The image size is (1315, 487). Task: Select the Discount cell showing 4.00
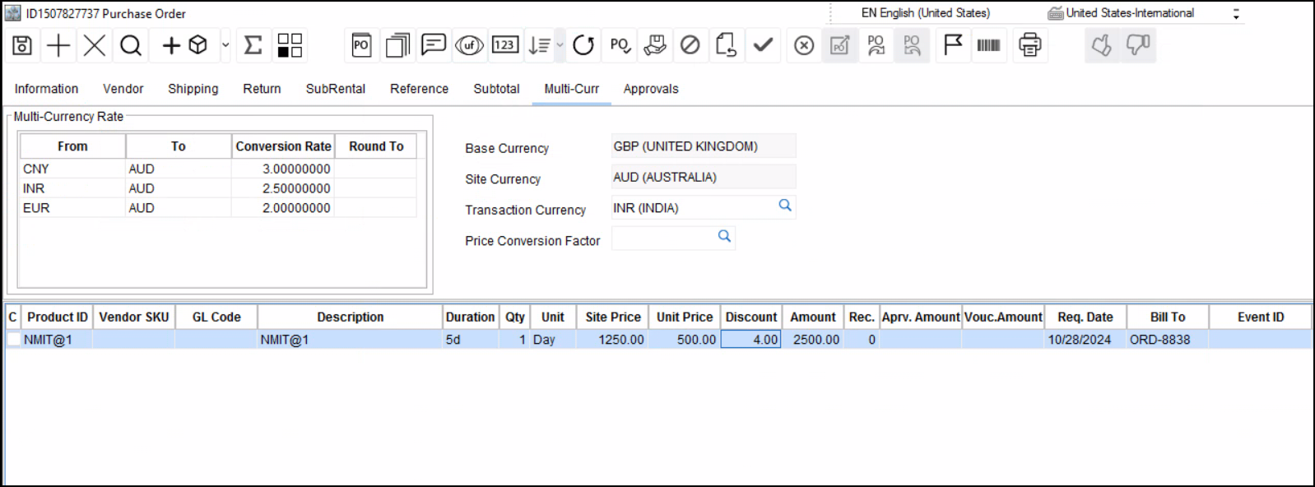[750, 340]
